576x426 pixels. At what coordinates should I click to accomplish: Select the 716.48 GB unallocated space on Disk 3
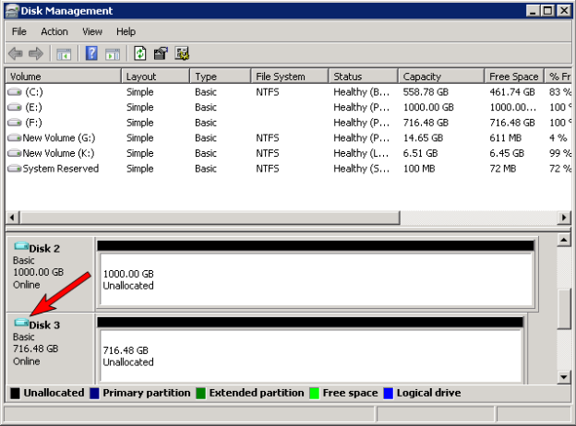(x=310, y=356)
